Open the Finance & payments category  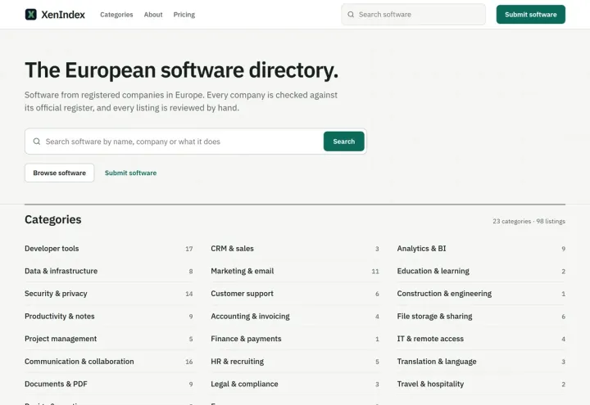[x=295, y=339]
